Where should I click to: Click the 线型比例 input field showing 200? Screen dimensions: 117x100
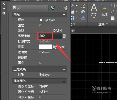(50, 36)
